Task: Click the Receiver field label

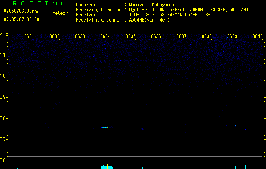Action: click(86, 15)
